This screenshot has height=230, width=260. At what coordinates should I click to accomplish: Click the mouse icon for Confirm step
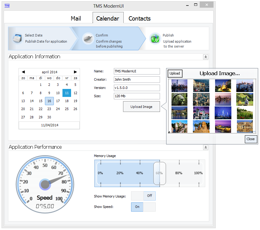88,39
